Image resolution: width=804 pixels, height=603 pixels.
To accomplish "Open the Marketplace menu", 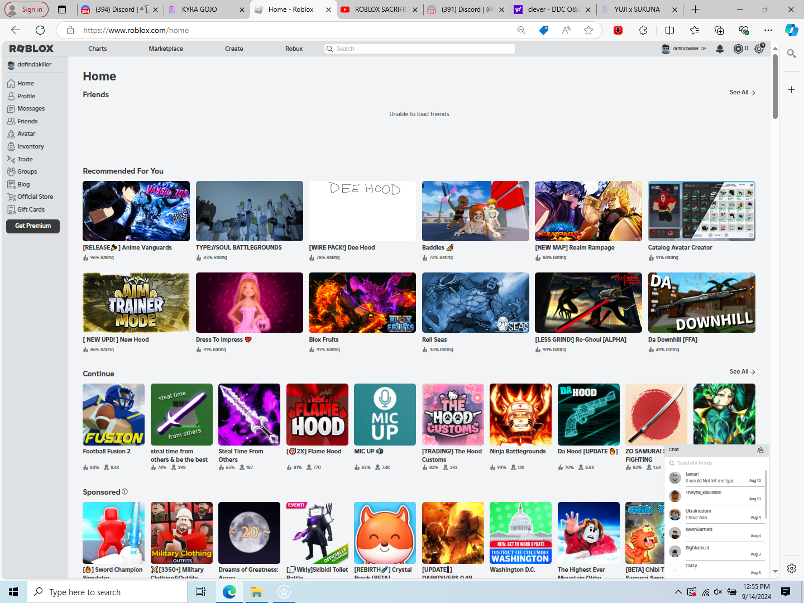I will click(166, 49).
